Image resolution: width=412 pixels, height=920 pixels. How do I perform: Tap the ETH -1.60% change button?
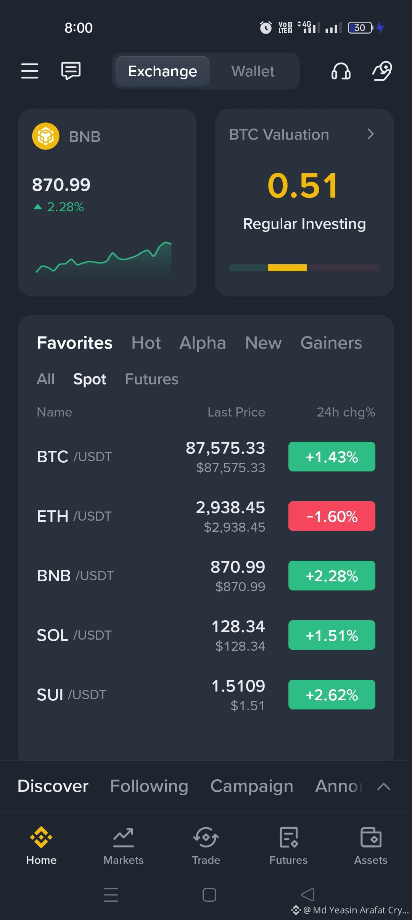tap(332, 516)
